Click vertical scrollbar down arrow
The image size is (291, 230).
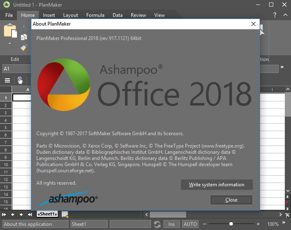click(x=288, y=191)
